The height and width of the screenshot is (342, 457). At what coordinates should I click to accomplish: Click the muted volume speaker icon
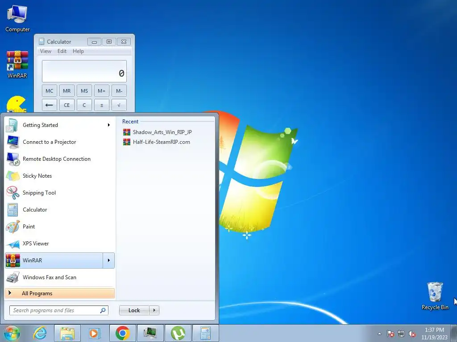click(412, 334)
